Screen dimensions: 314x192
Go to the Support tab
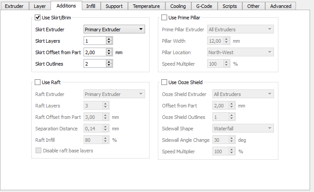tap(114, 6)
